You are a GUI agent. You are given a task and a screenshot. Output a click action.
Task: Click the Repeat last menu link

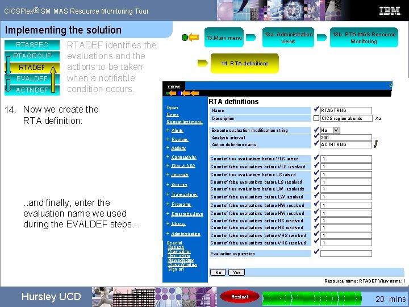[x=185, y=122]
